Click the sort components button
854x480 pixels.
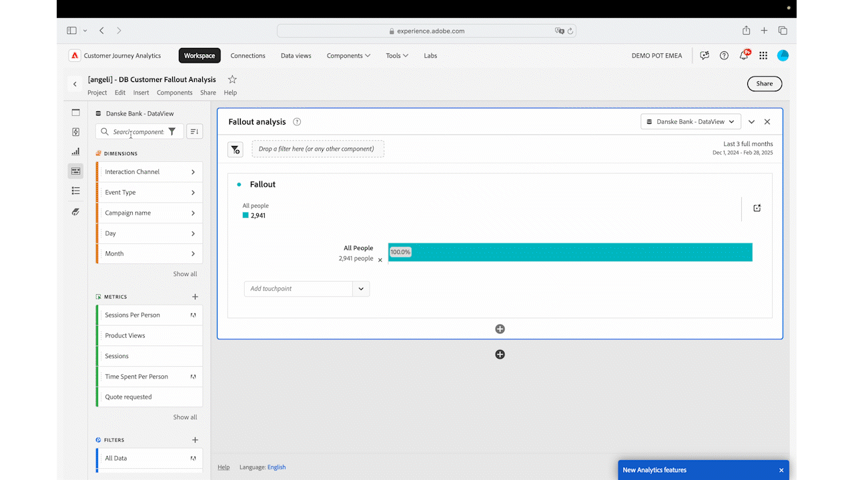tap(194, 131)
